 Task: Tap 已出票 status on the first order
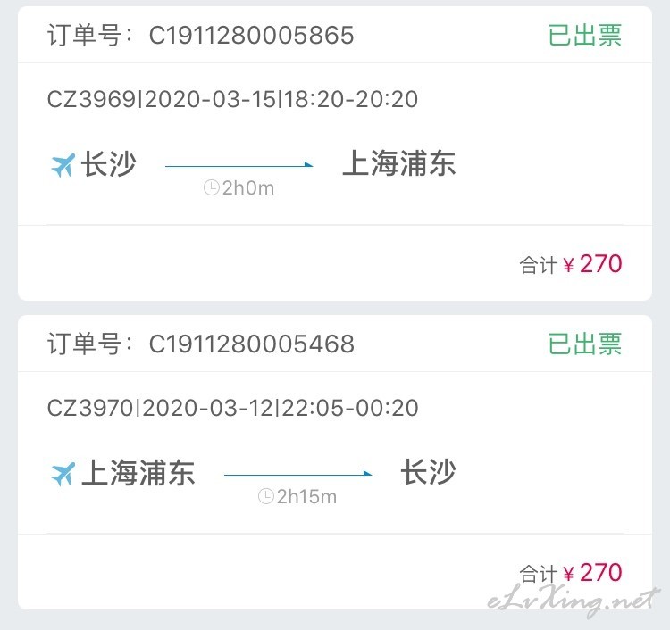point(584,35)
